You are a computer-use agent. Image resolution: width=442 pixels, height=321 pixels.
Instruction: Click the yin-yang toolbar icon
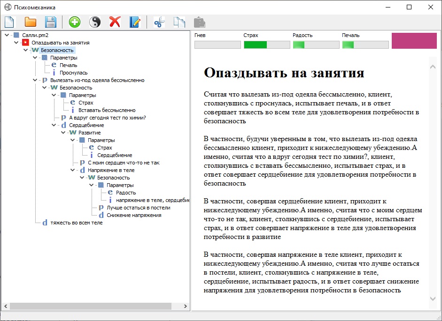(x=95, y=22)
